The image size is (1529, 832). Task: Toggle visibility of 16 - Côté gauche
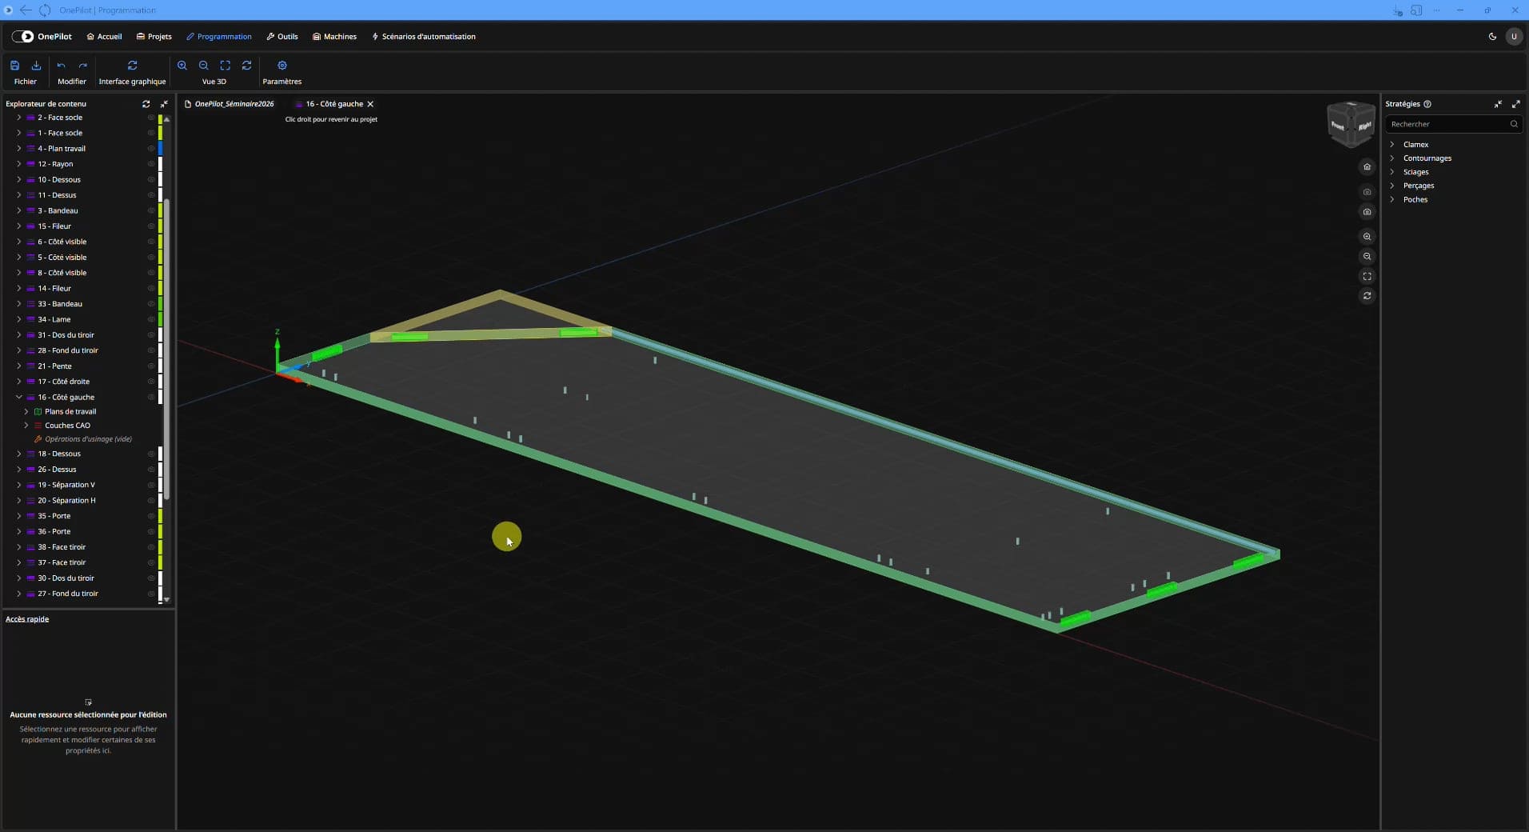click(151, 398)
